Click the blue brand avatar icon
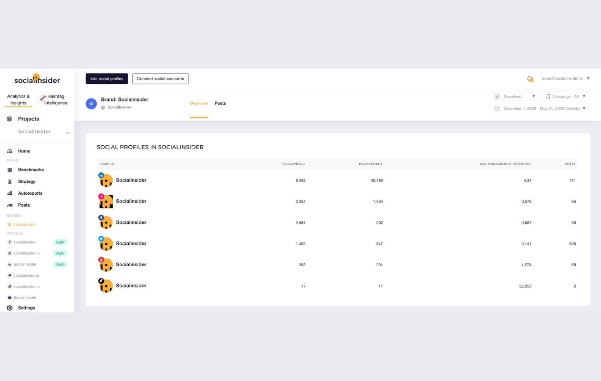 click(91, 103)
